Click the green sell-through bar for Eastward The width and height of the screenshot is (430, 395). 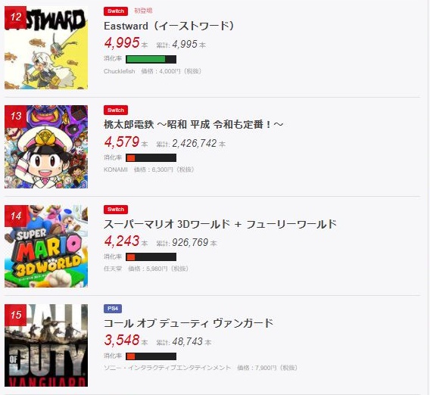[x=151, y=59]
